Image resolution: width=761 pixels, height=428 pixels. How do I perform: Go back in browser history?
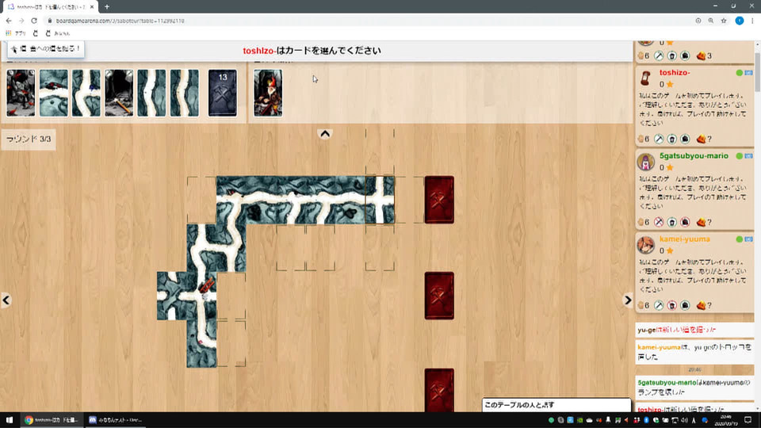(9, 21)
